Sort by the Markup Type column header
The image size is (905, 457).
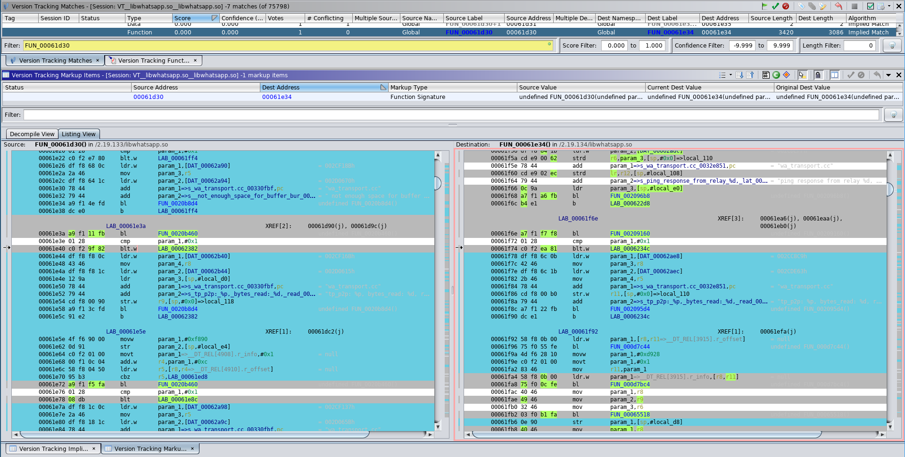tap(452, 87)
